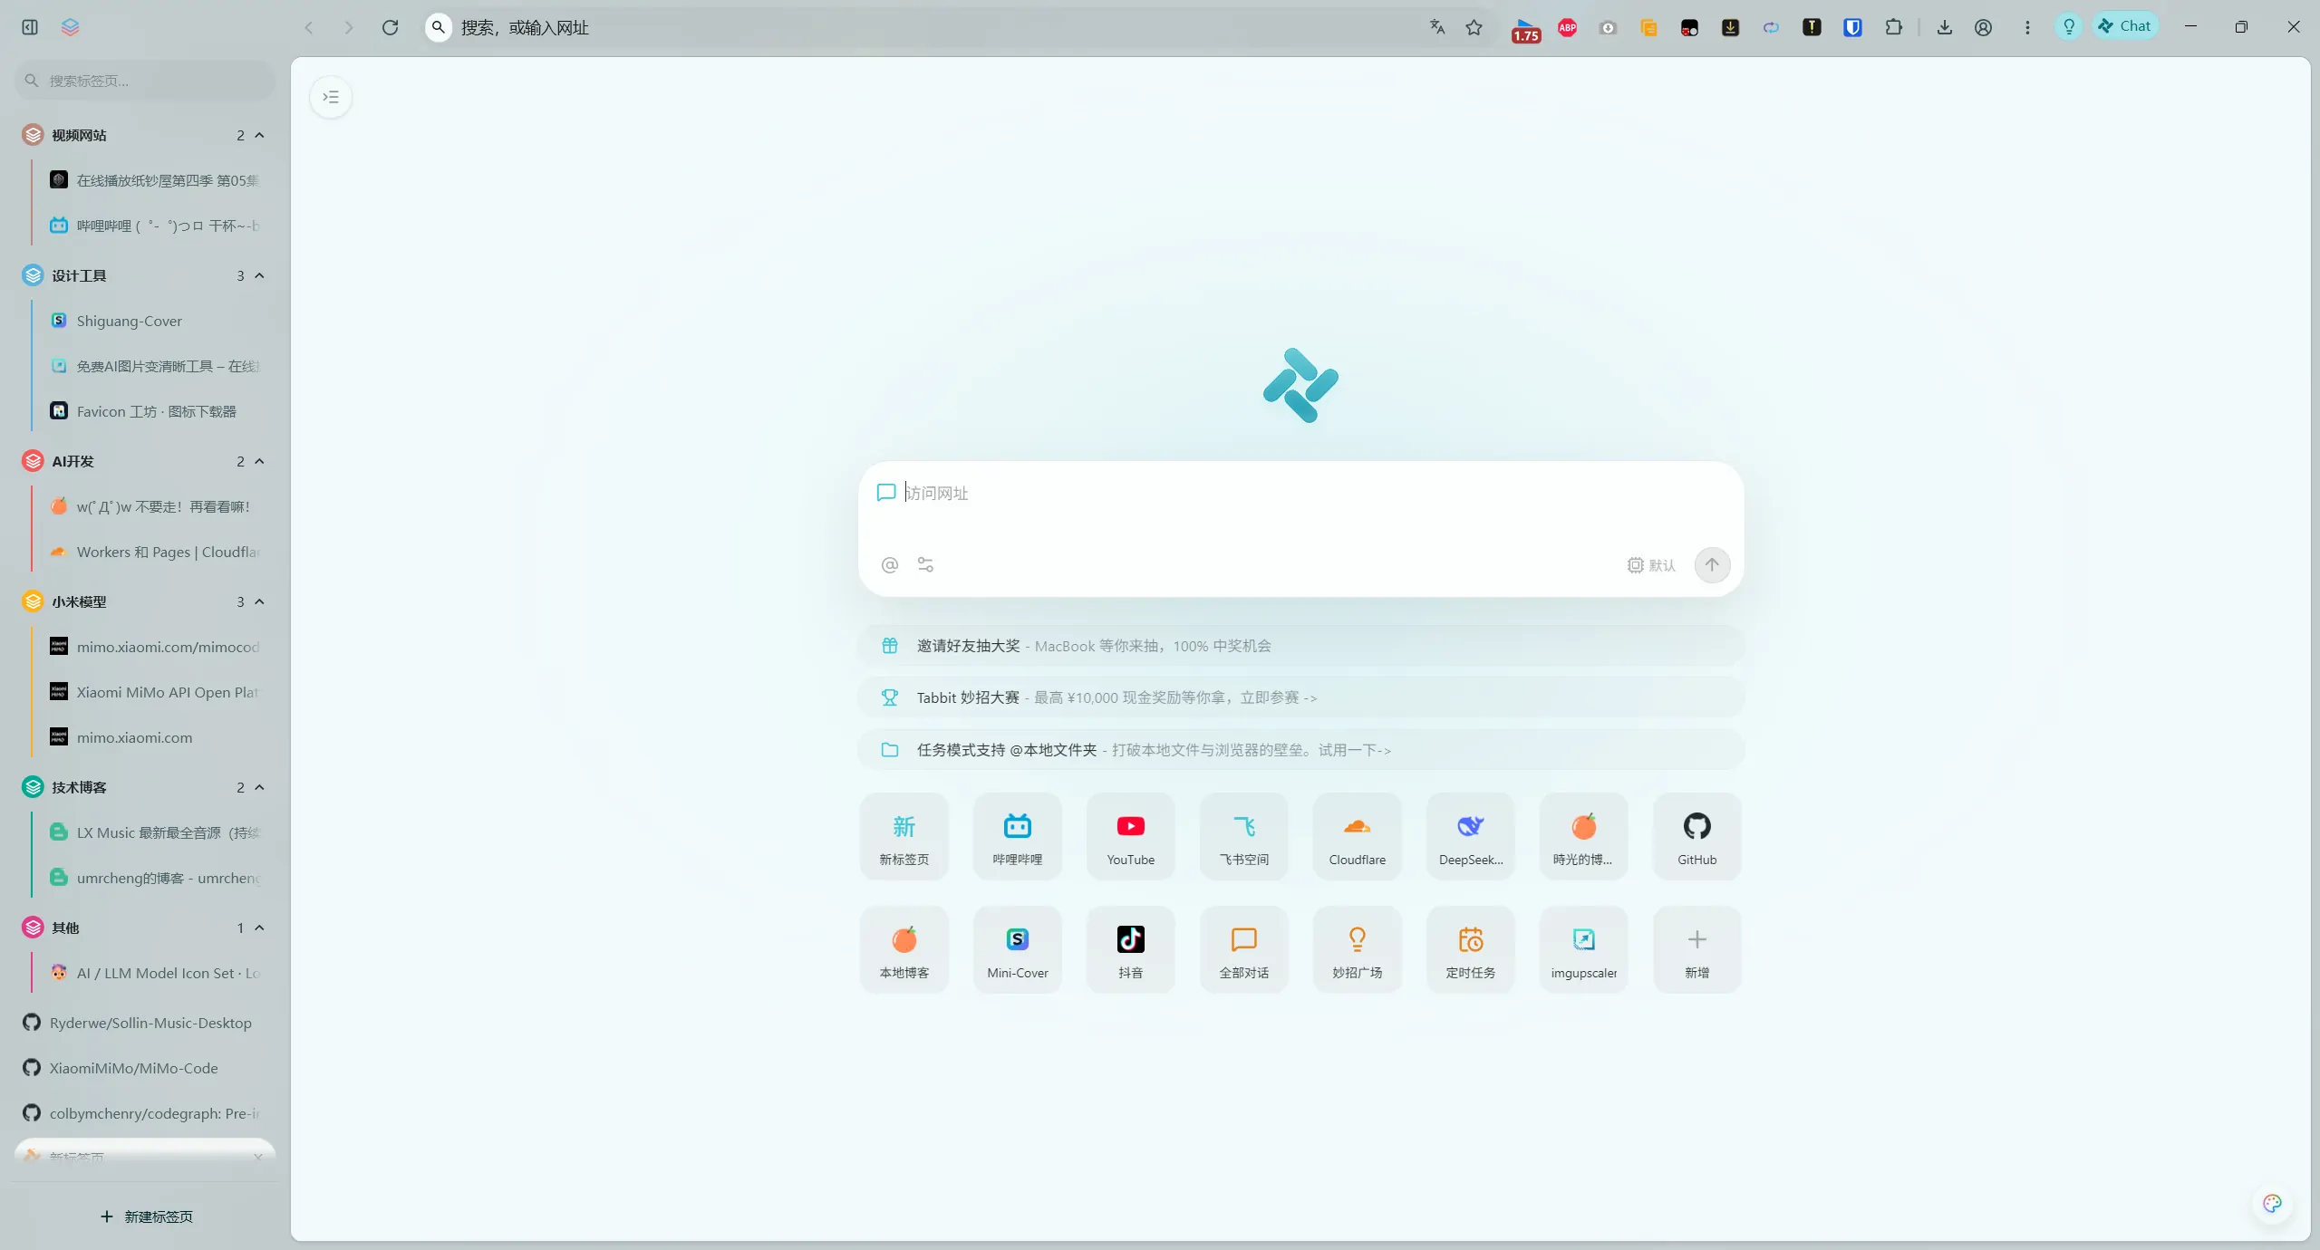Open the 抖音 shortcut tile
The width and height of the screenshot is (2320, 1250).
click(x=1131, y=949)
